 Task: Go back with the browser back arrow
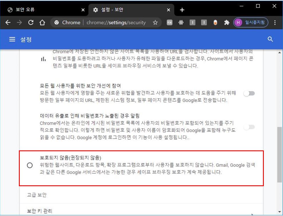[8, 22]
